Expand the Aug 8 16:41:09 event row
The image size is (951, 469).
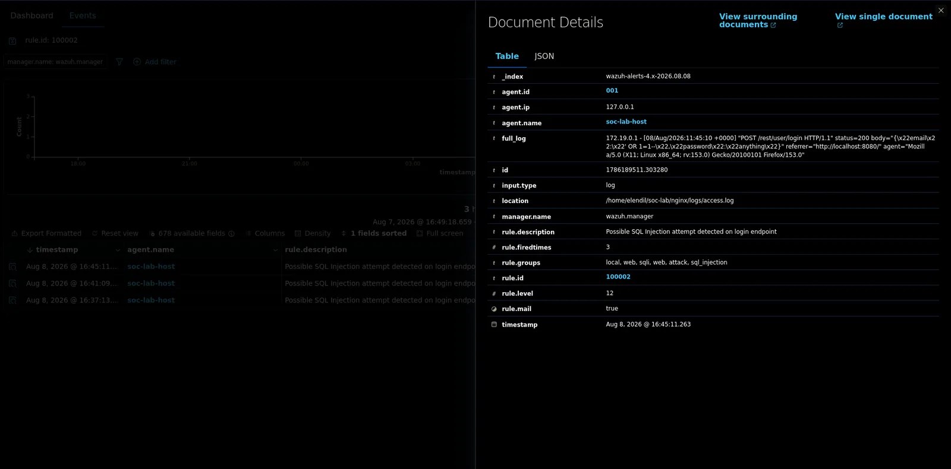pos(12,284)
